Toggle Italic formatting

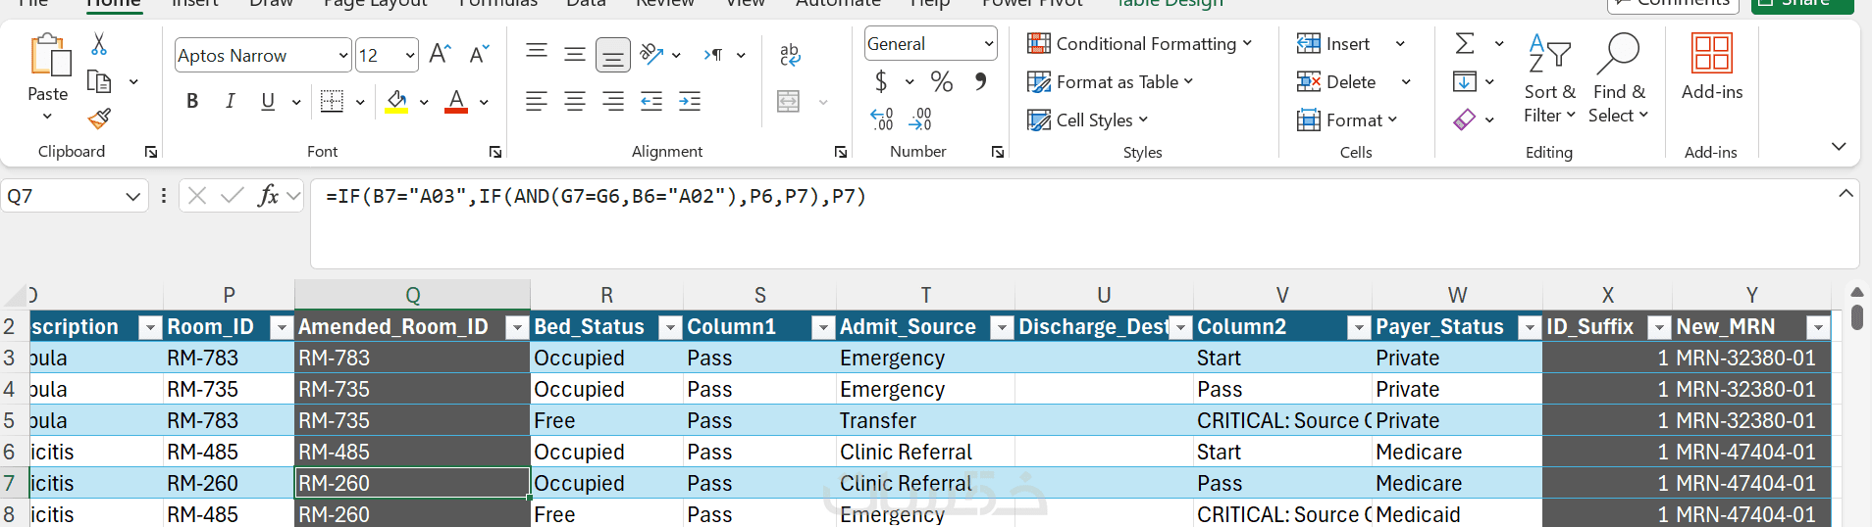tap(230, 101)
